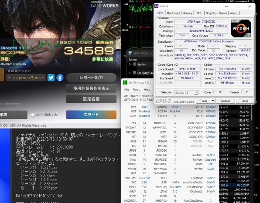Click Core Speed value 3599.16 MHz

[187, 69]
